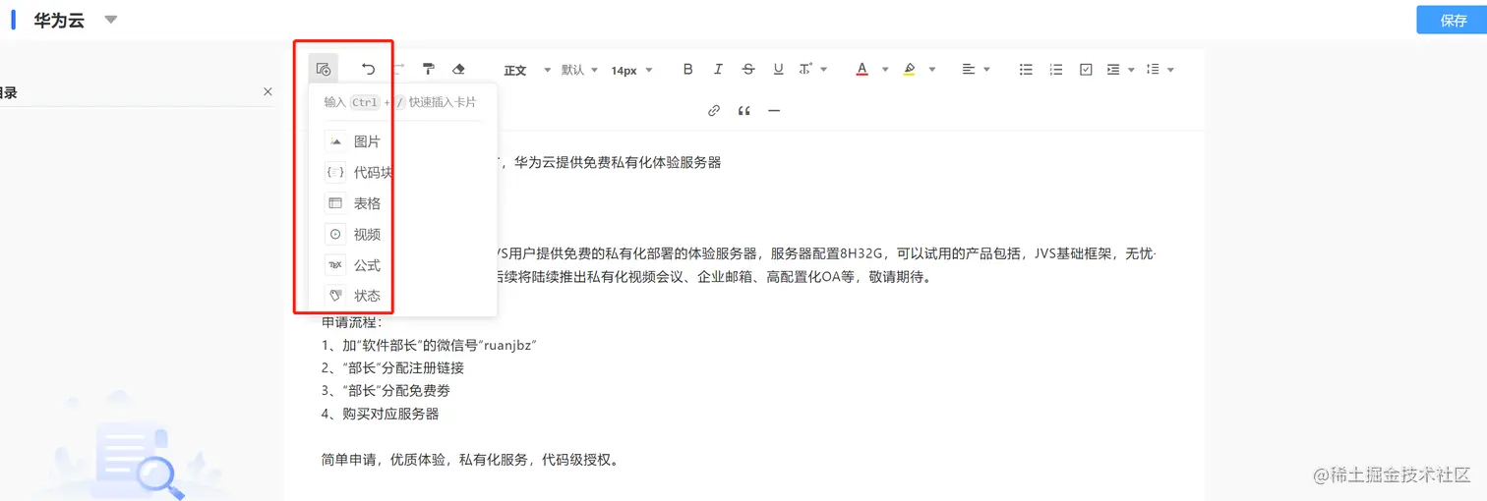Select the format painter tool
Image resolution: width=1487 pixels, height=501 pixels.
coord(428,69)
